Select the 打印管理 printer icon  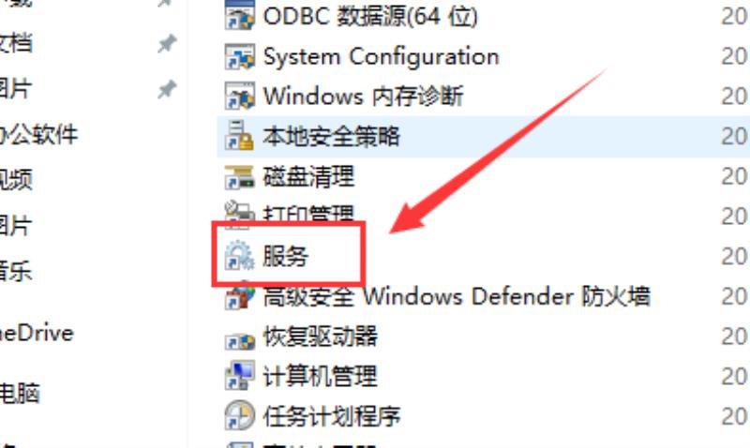tap(240, 213)
